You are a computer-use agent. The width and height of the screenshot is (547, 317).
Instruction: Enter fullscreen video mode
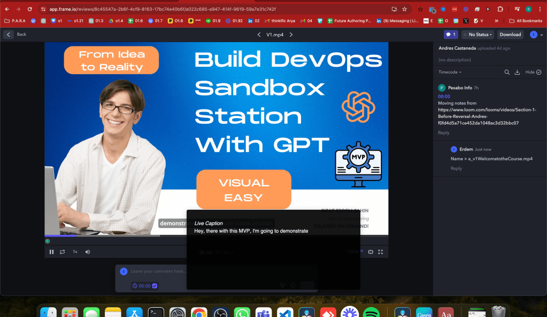[381, 252]
